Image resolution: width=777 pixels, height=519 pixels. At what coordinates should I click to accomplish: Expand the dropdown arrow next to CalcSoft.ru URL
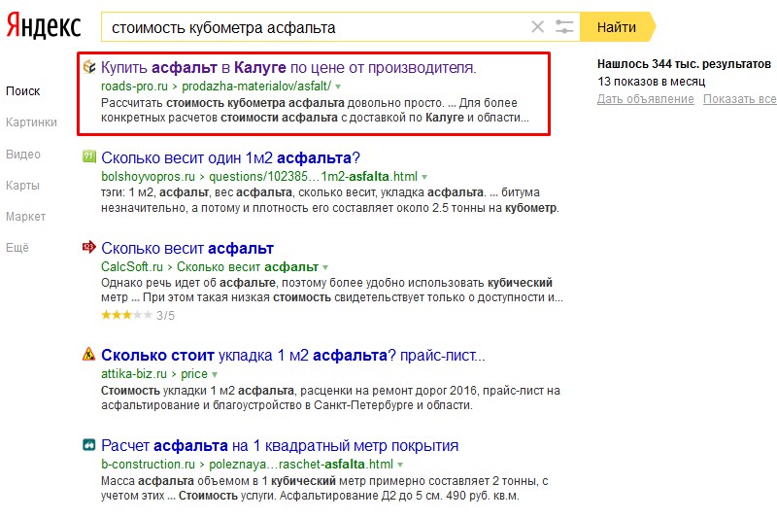pos(325,267)
